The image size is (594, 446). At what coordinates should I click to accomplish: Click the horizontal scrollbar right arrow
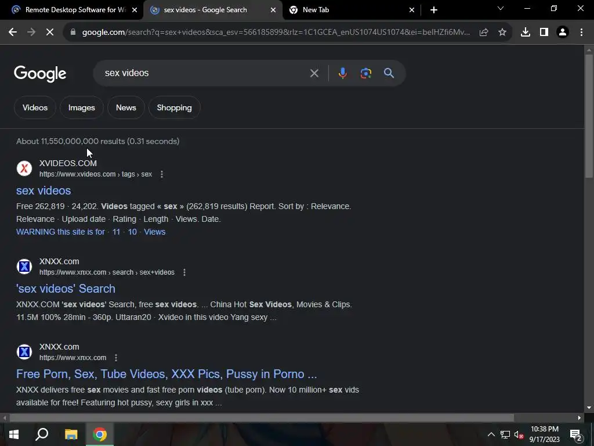pyautogui.click(x=579, y=418)
